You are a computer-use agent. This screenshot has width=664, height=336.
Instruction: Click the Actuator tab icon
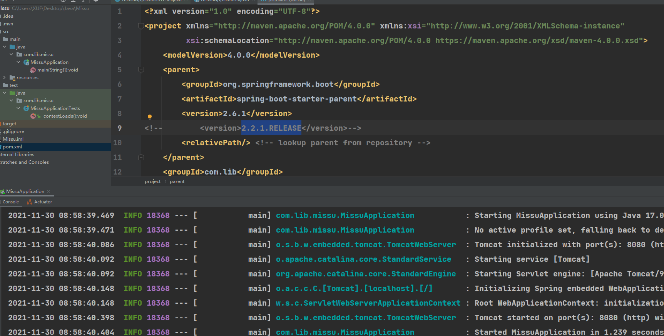point(30,202)
